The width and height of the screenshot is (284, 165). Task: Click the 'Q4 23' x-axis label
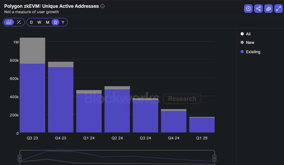pyautogui.click(x=61, y=138)
